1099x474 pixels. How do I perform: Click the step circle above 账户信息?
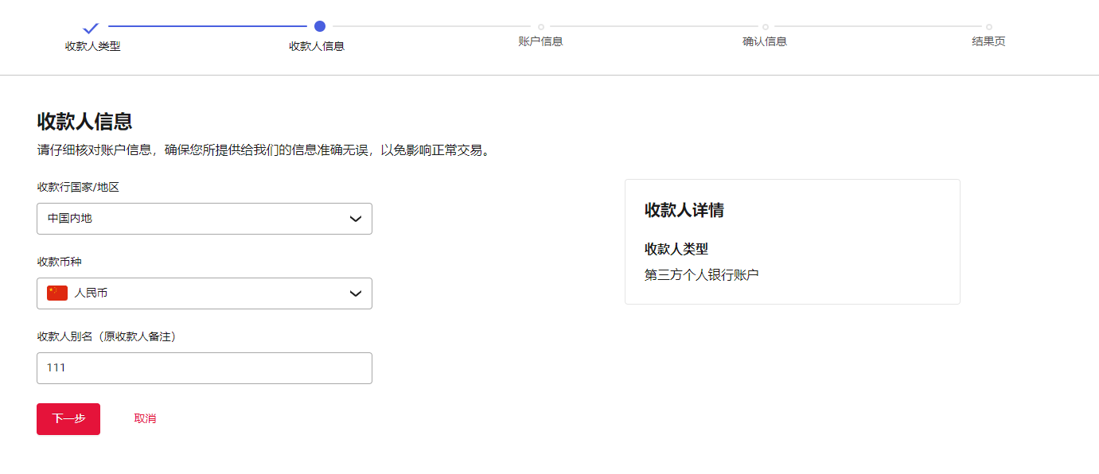[541, 27]
